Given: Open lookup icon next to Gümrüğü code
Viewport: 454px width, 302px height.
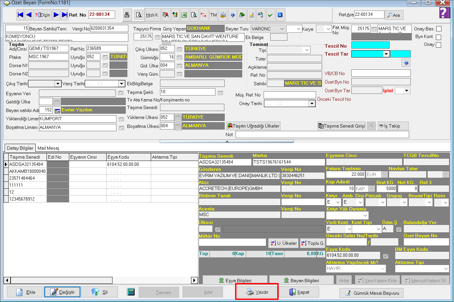Looking at the screenshot, I should tap(179, 57).
